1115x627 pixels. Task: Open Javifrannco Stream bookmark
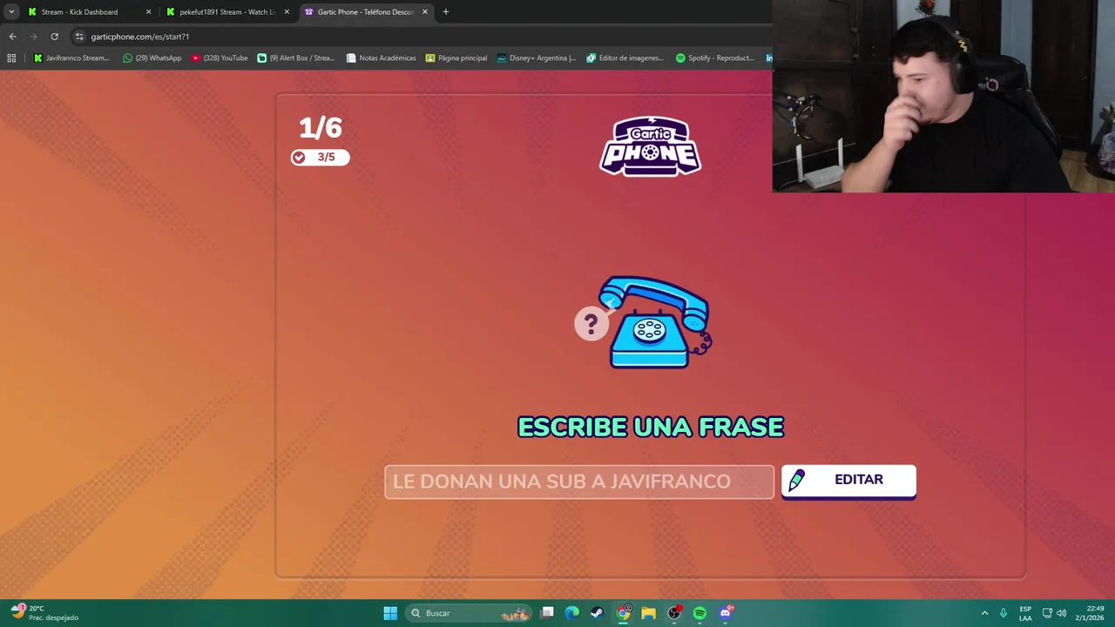click(x=71, y=58)
